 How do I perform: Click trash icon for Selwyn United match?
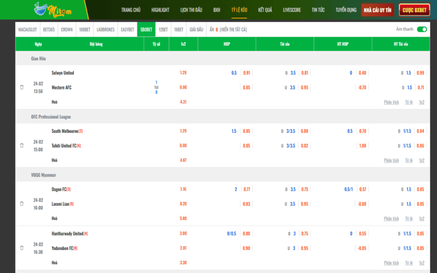coord(22,87)
